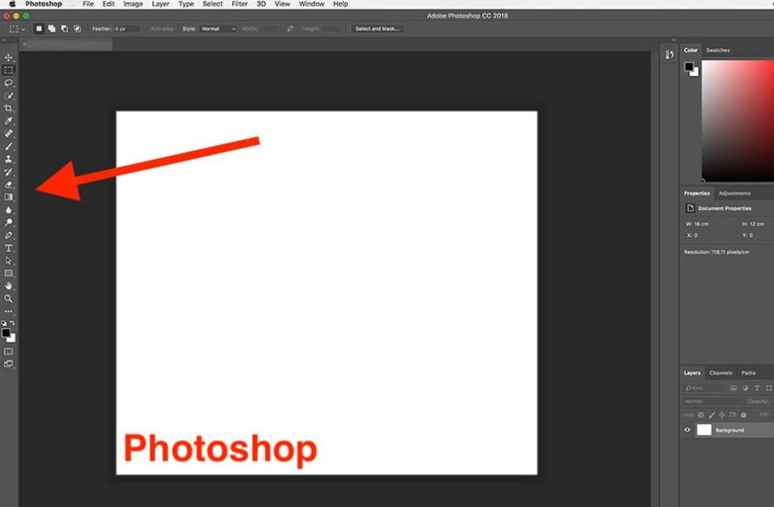Viewport: 774px width, 507px height.
Task: Select the Move tool
Action: point(9,58)
